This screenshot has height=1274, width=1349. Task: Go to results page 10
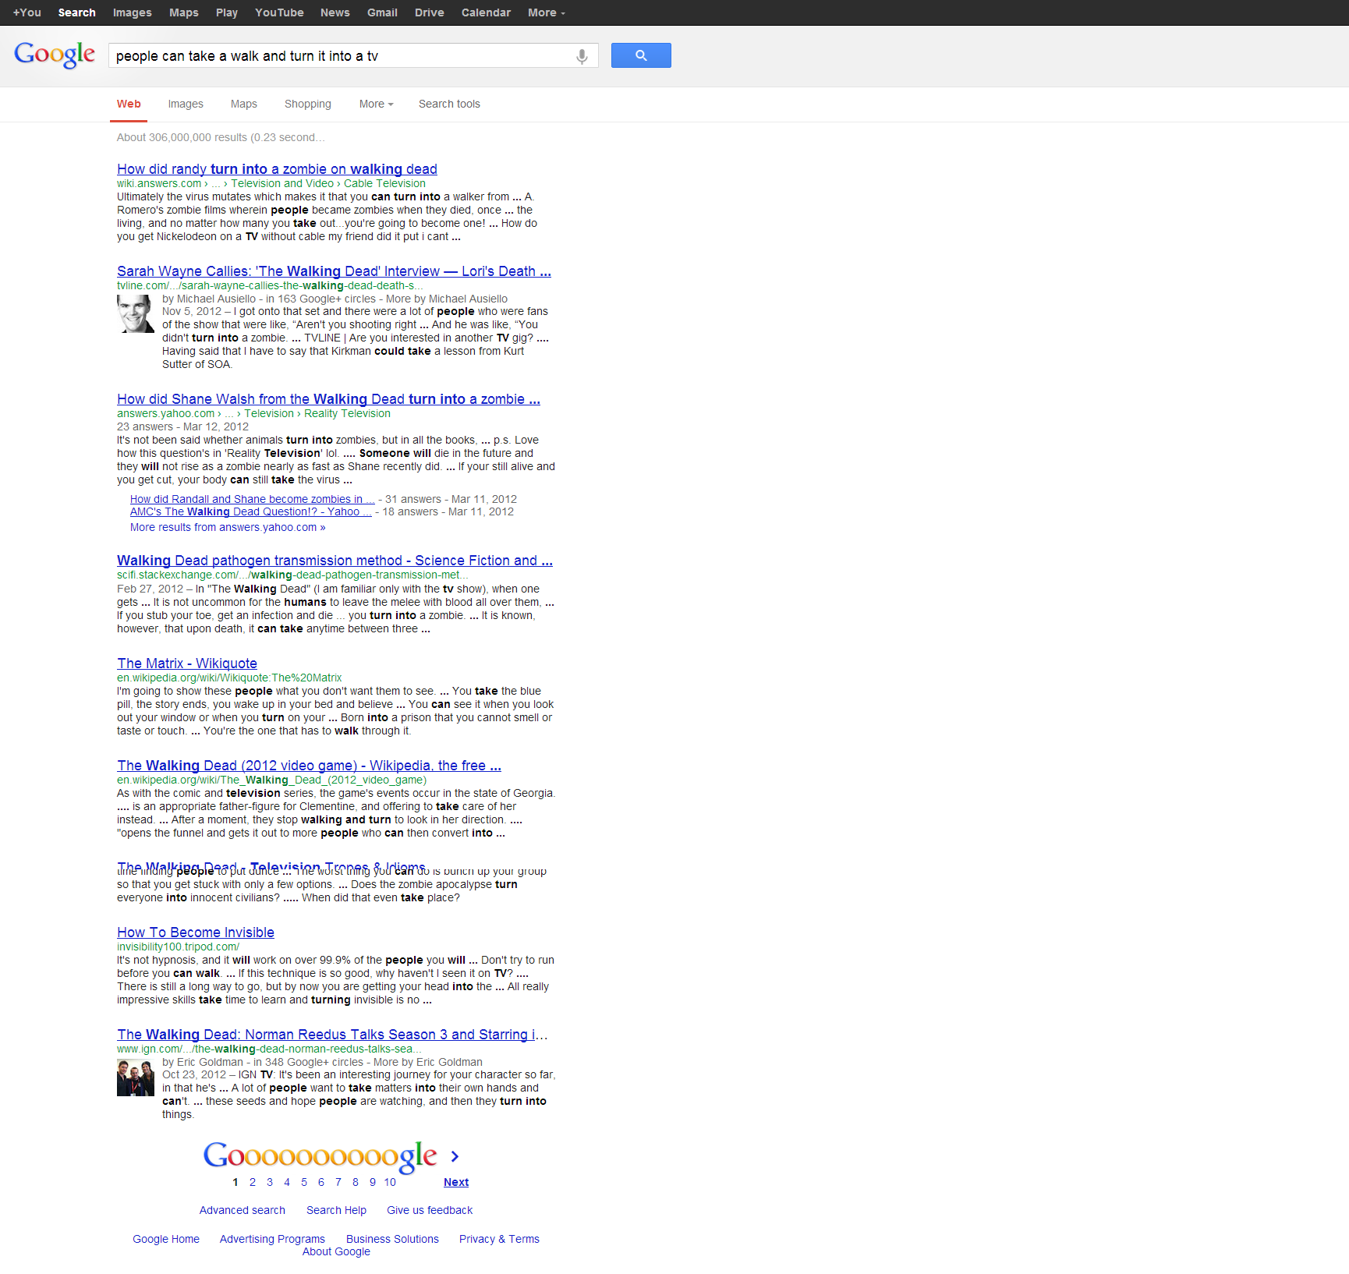click(390, 1182)
